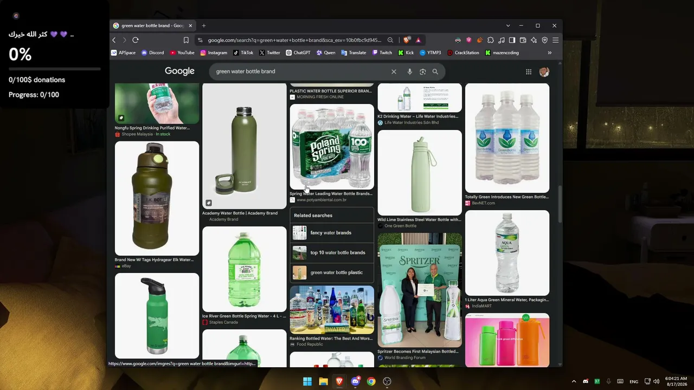Open the Brave Shields lion icon
The height and width of the screenshot is (390, 694).
(407, 40)
